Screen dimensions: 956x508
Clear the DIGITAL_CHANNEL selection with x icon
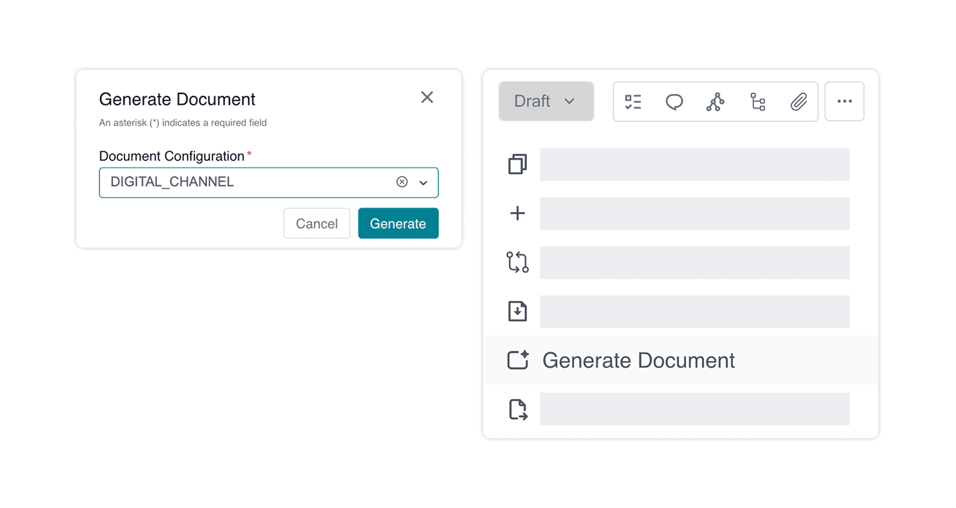(402, 182)
